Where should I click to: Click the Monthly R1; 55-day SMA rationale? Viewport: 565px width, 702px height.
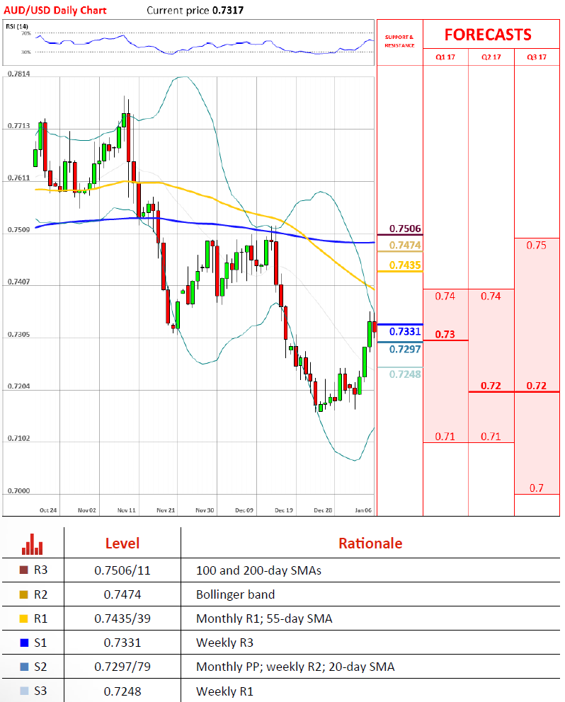tap(264, 618)
